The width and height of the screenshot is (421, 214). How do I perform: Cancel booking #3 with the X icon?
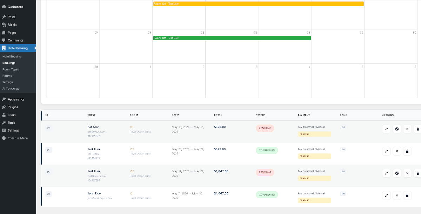tap(397, 151)
